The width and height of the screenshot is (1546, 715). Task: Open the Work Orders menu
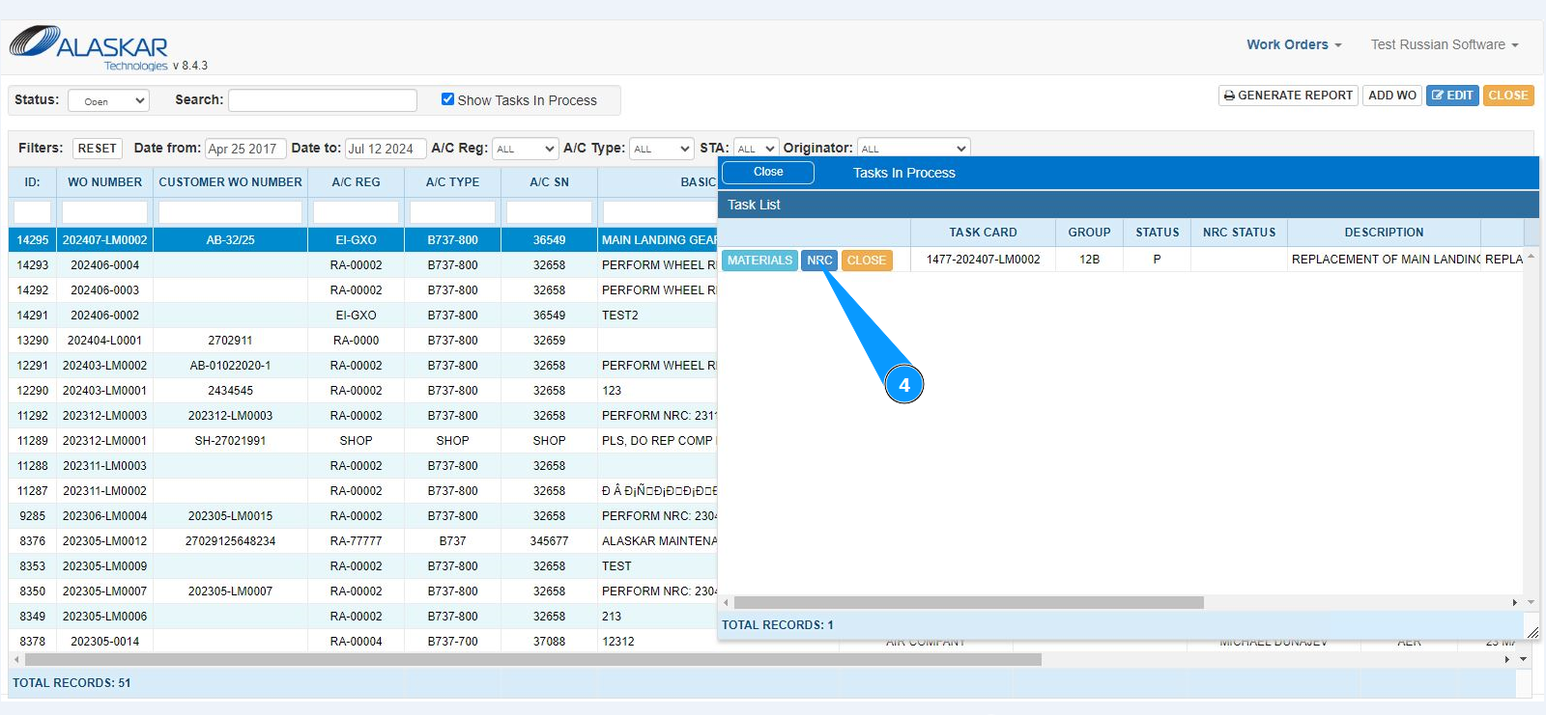[x=1293, y=44]
